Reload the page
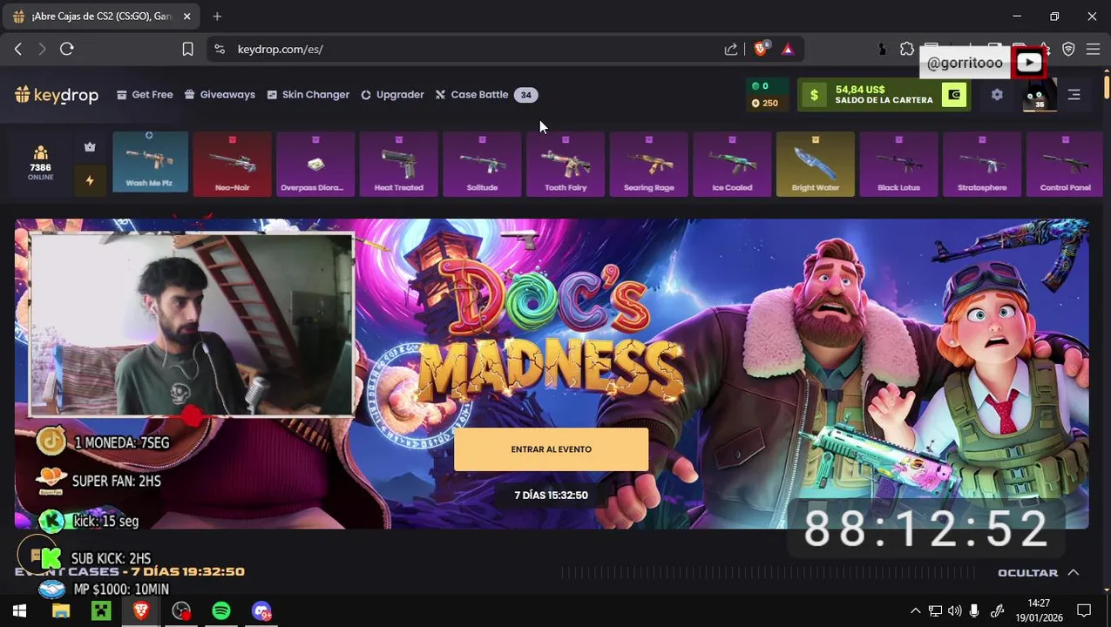 point(66,50)
